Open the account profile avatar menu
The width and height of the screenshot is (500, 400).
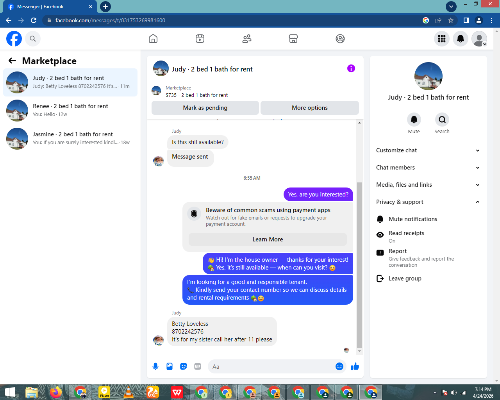(x=479, y=39)
